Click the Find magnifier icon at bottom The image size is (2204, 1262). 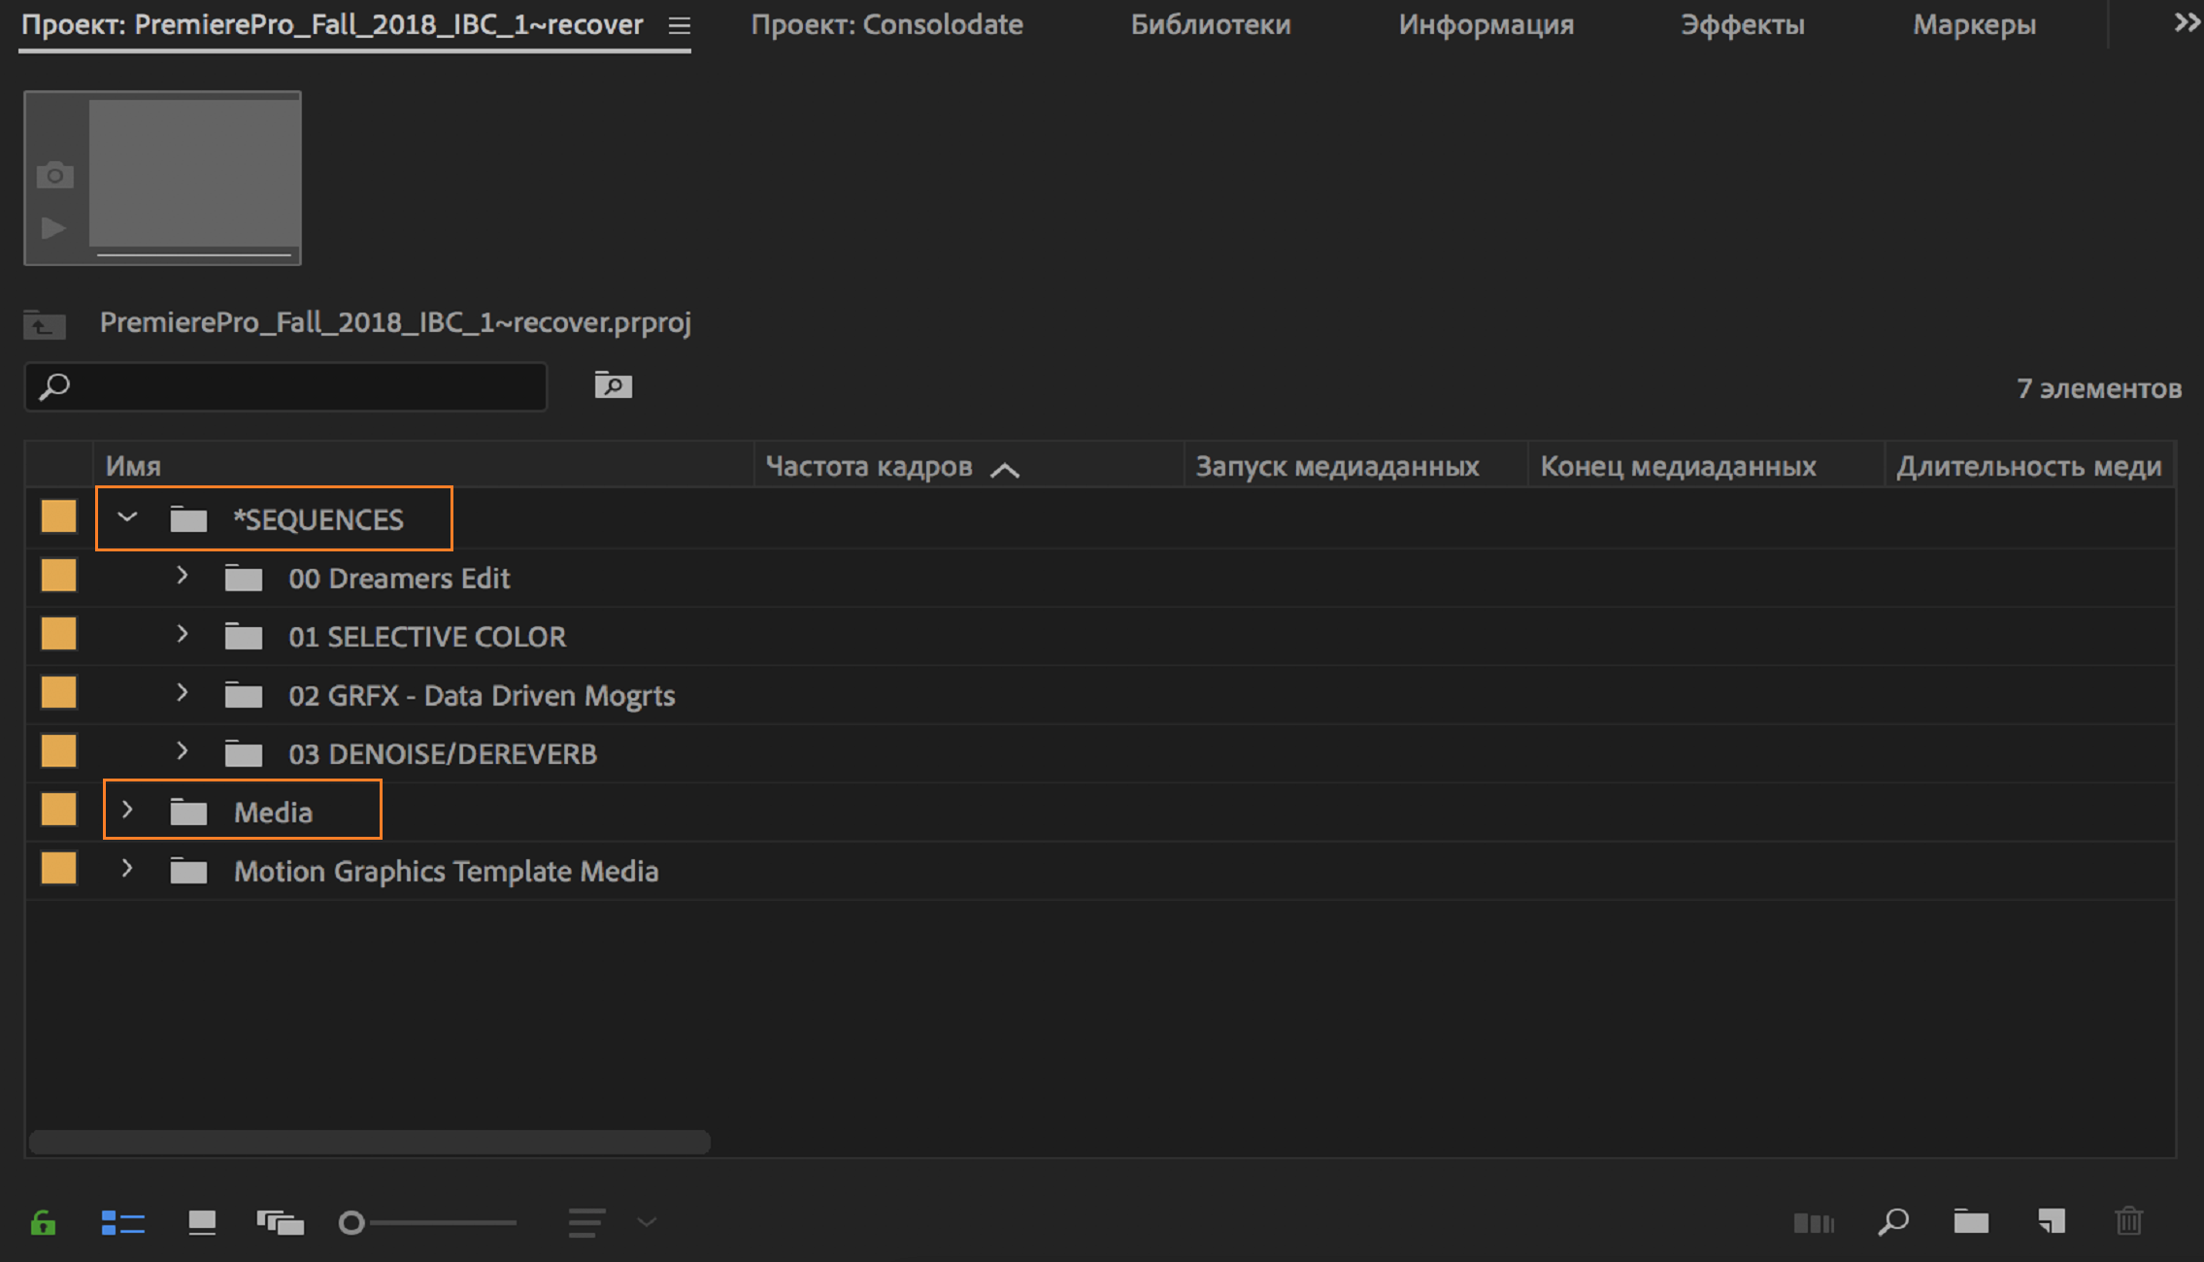[x=1892, y=1222]
